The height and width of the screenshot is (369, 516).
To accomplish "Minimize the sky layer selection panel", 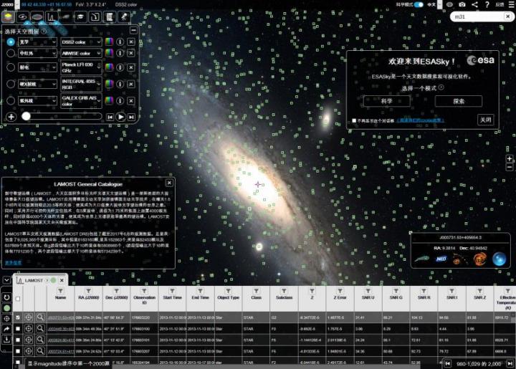I will point(133,30).
